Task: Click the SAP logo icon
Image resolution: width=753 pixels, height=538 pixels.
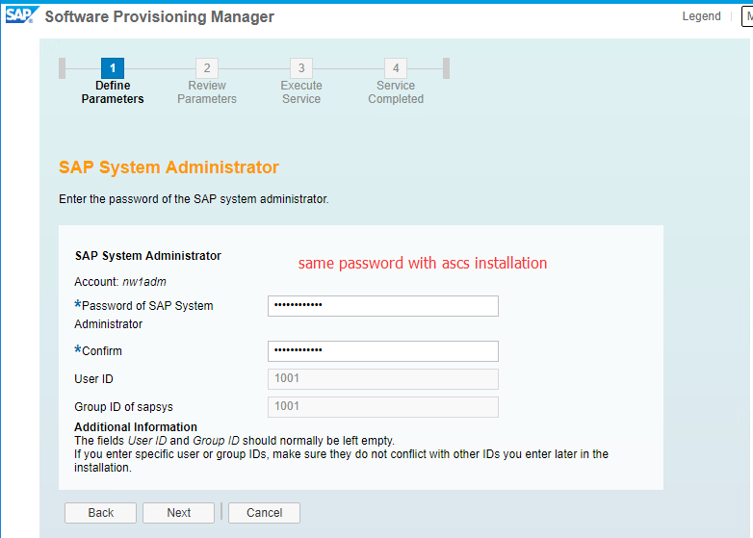Action: 21,15
